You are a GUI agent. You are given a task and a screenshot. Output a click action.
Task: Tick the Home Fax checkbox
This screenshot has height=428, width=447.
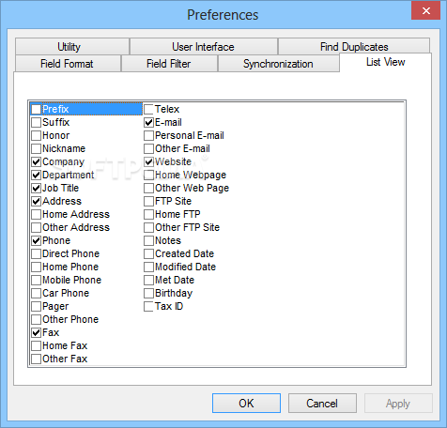(37, 345)
